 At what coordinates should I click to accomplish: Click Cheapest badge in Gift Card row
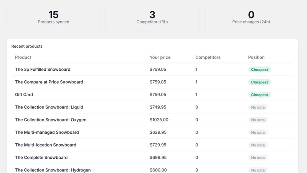click(x=259, y=95)
